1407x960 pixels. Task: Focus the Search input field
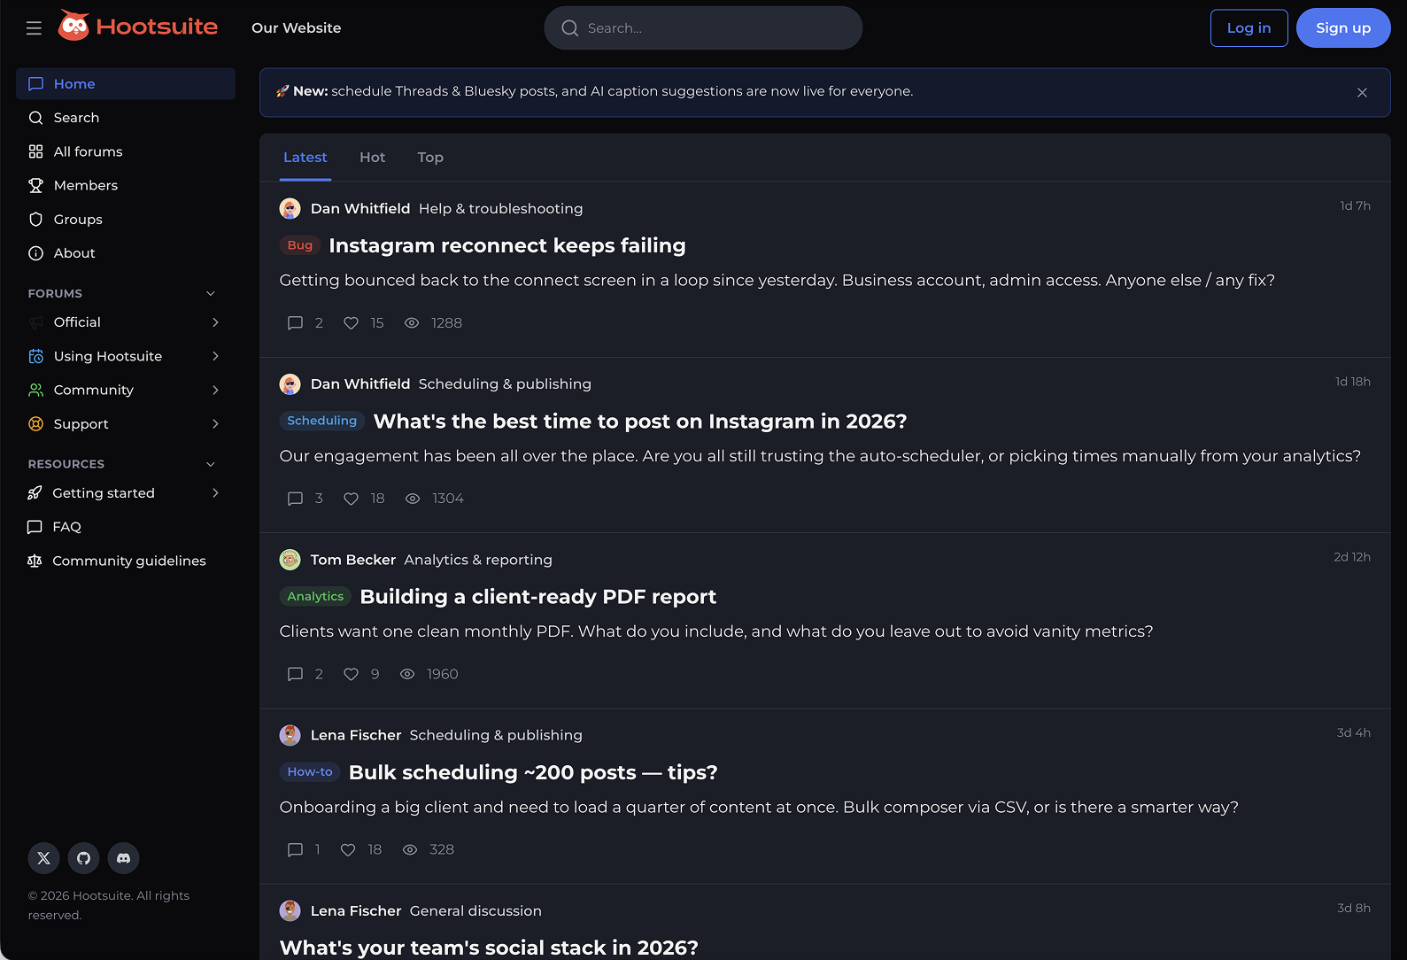click(x=703, y=28)
